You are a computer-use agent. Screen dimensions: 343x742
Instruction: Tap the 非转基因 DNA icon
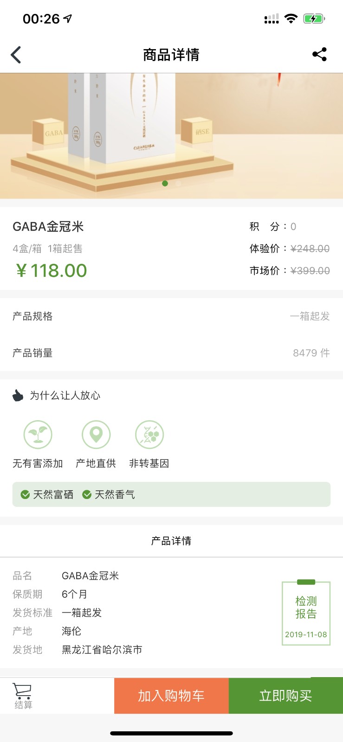(x=149, y=435)
